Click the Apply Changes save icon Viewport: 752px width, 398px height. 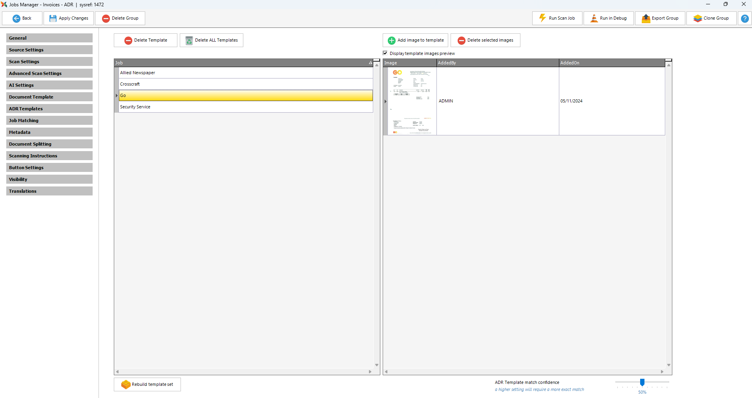(53, 18)
